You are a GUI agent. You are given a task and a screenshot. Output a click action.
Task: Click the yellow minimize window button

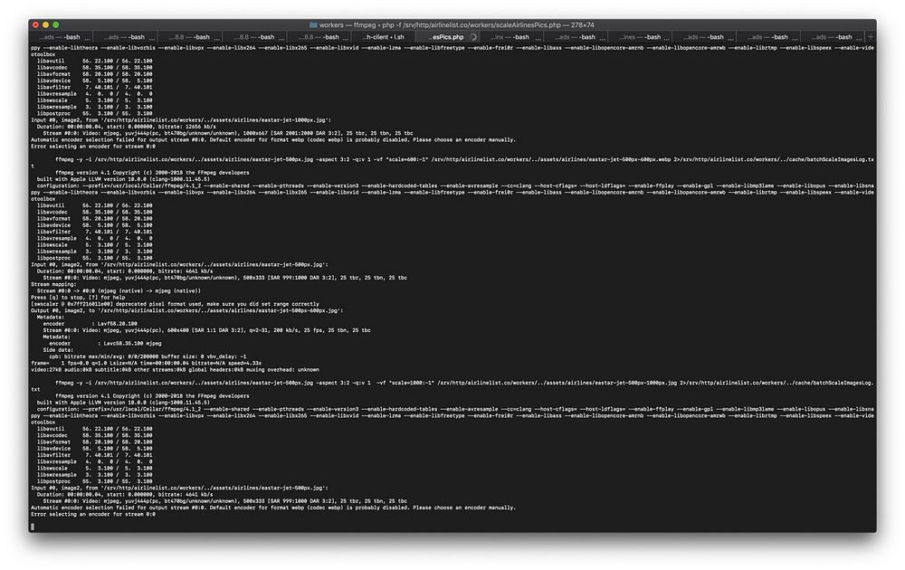tap(45, 24)
